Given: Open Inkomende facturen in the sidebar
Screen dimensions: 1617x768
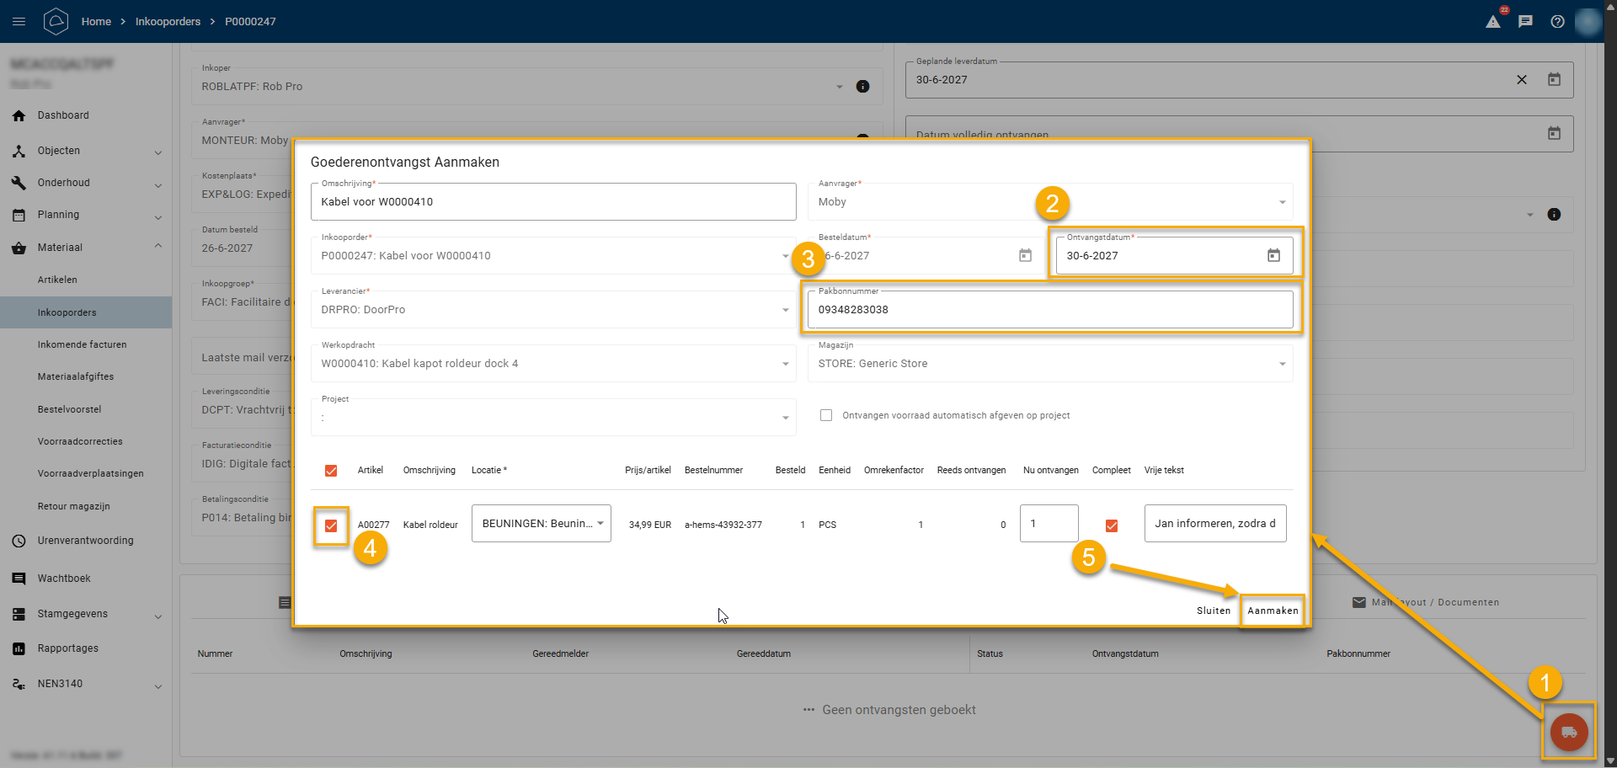Looking at the screenshot, I should tap(82, 344).
